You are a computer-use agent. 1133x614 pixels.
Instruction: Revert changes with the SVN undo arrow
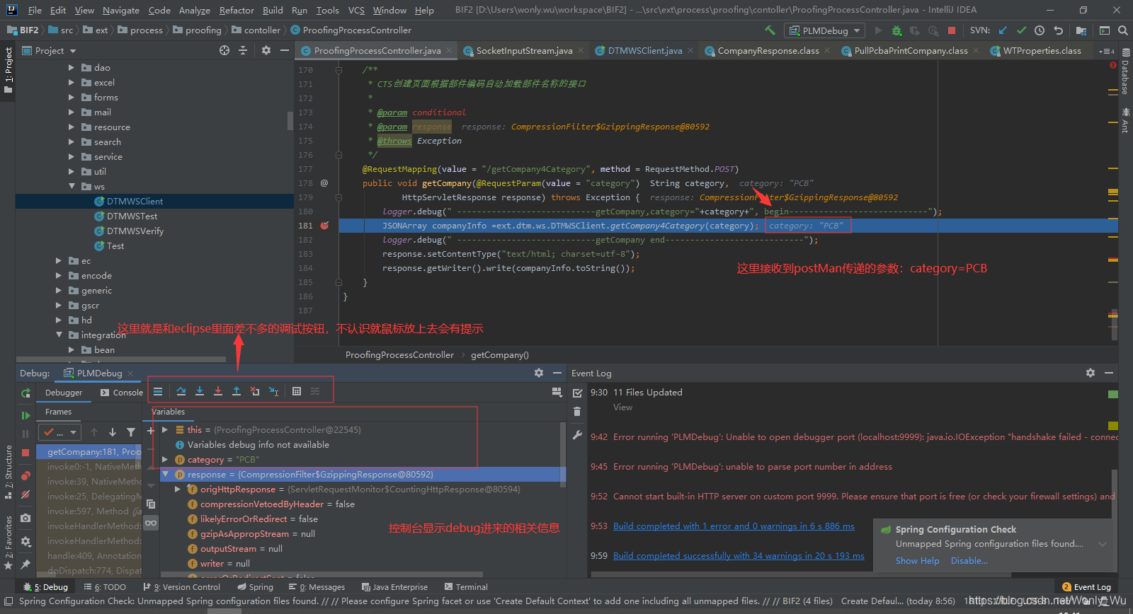pos(1058,30)
